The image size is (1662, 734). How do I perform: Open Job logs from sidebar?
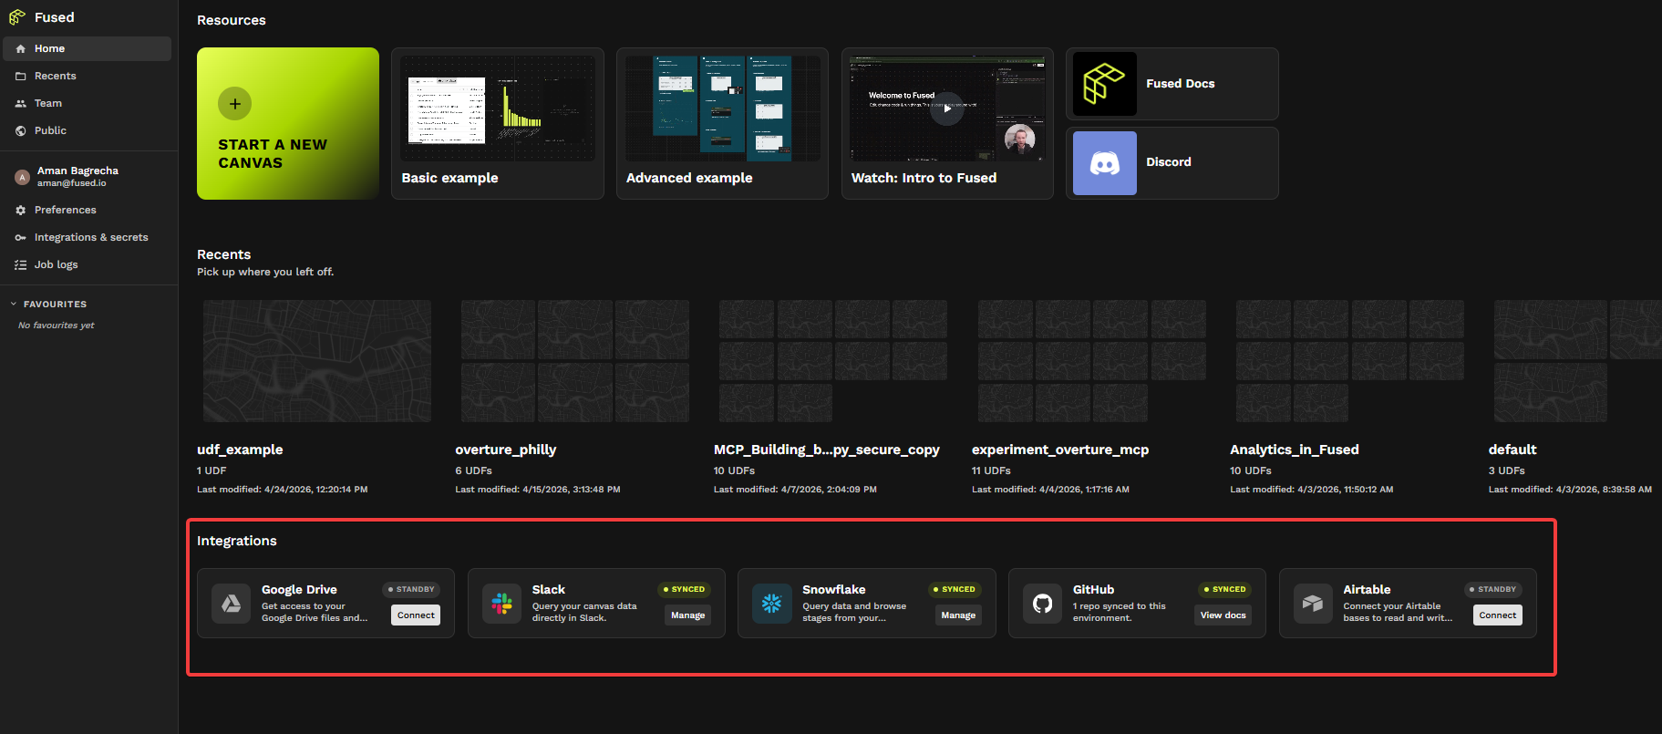tap(56, 265)
